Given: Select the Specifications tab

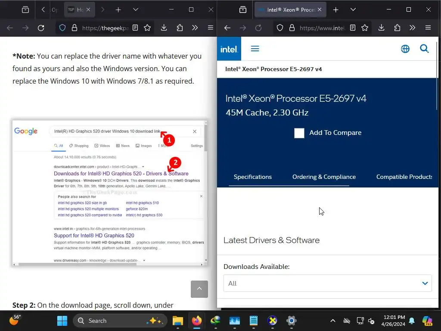Looking at the screenshot, I should click(252, 177).
